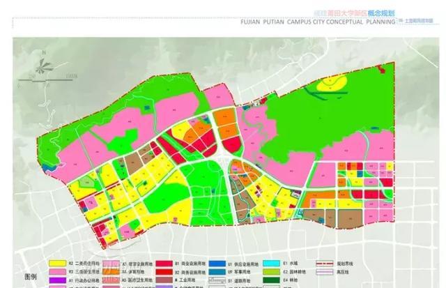
Task: Click the legend label 'E4 林地'
Action: pyautogui.click(x=290, y=280)
